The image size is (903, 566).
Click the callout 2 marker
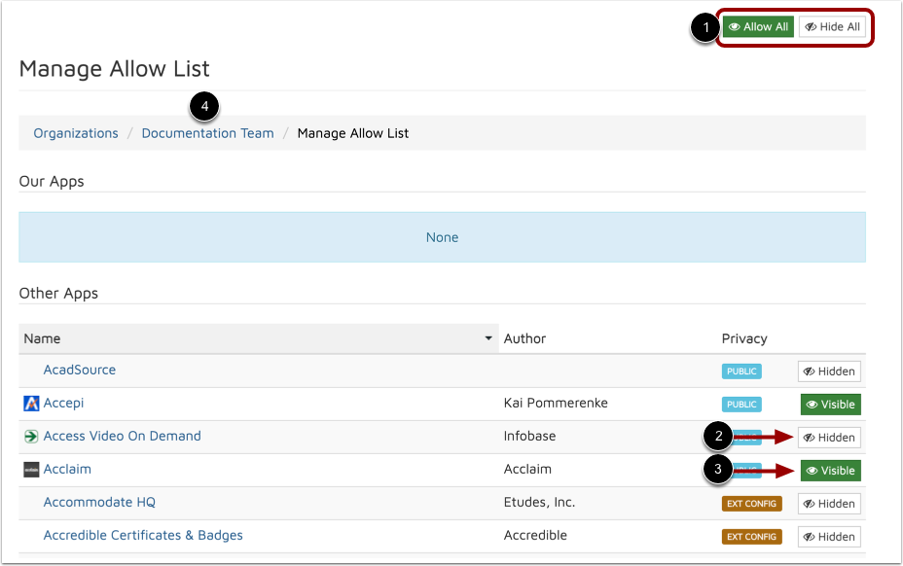pos(717,438)
